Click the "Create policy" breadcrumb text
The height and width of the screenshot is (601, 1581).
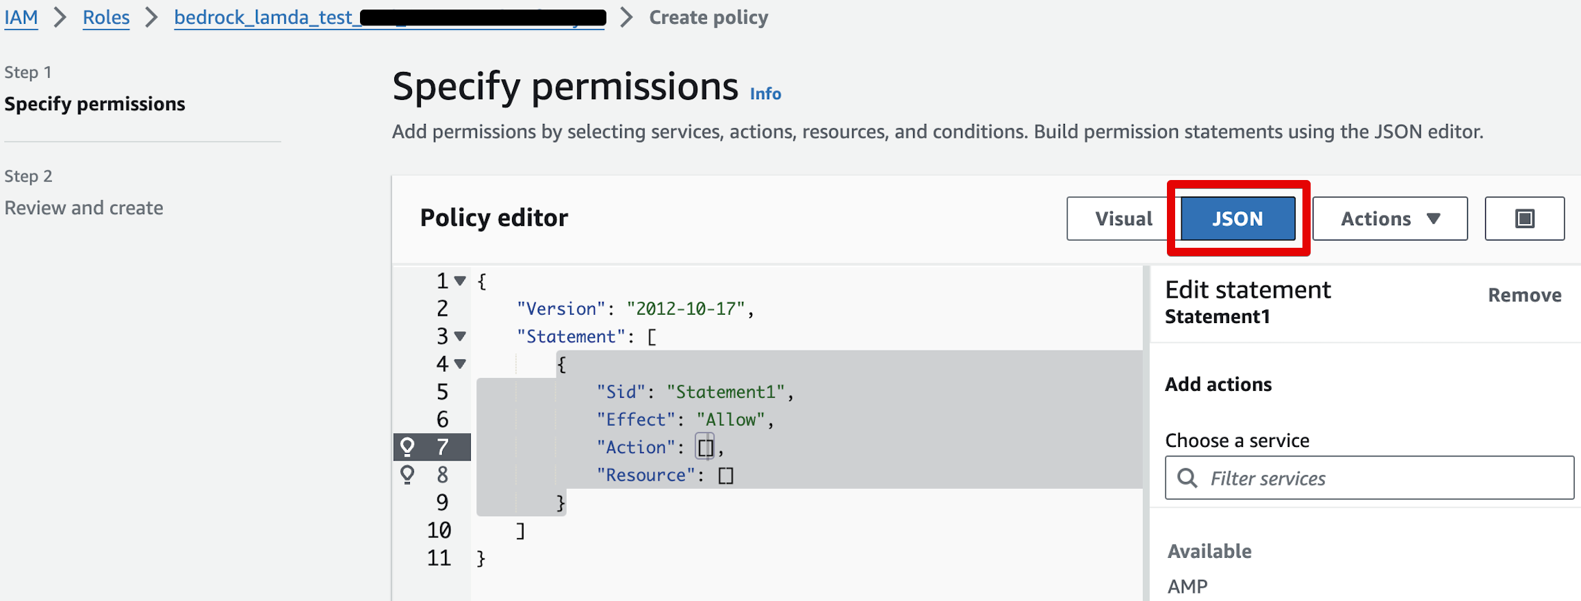click(x=708, y=17)
